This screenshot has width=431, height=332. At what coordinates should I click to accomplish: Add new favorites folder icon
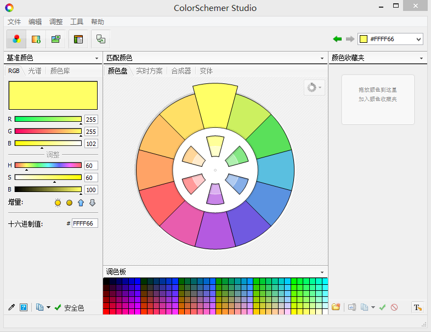336,307
